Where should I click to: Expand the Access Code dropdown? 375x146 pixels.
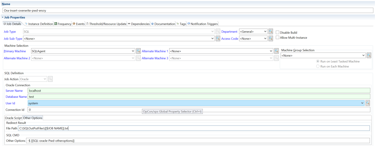[265, 39]
